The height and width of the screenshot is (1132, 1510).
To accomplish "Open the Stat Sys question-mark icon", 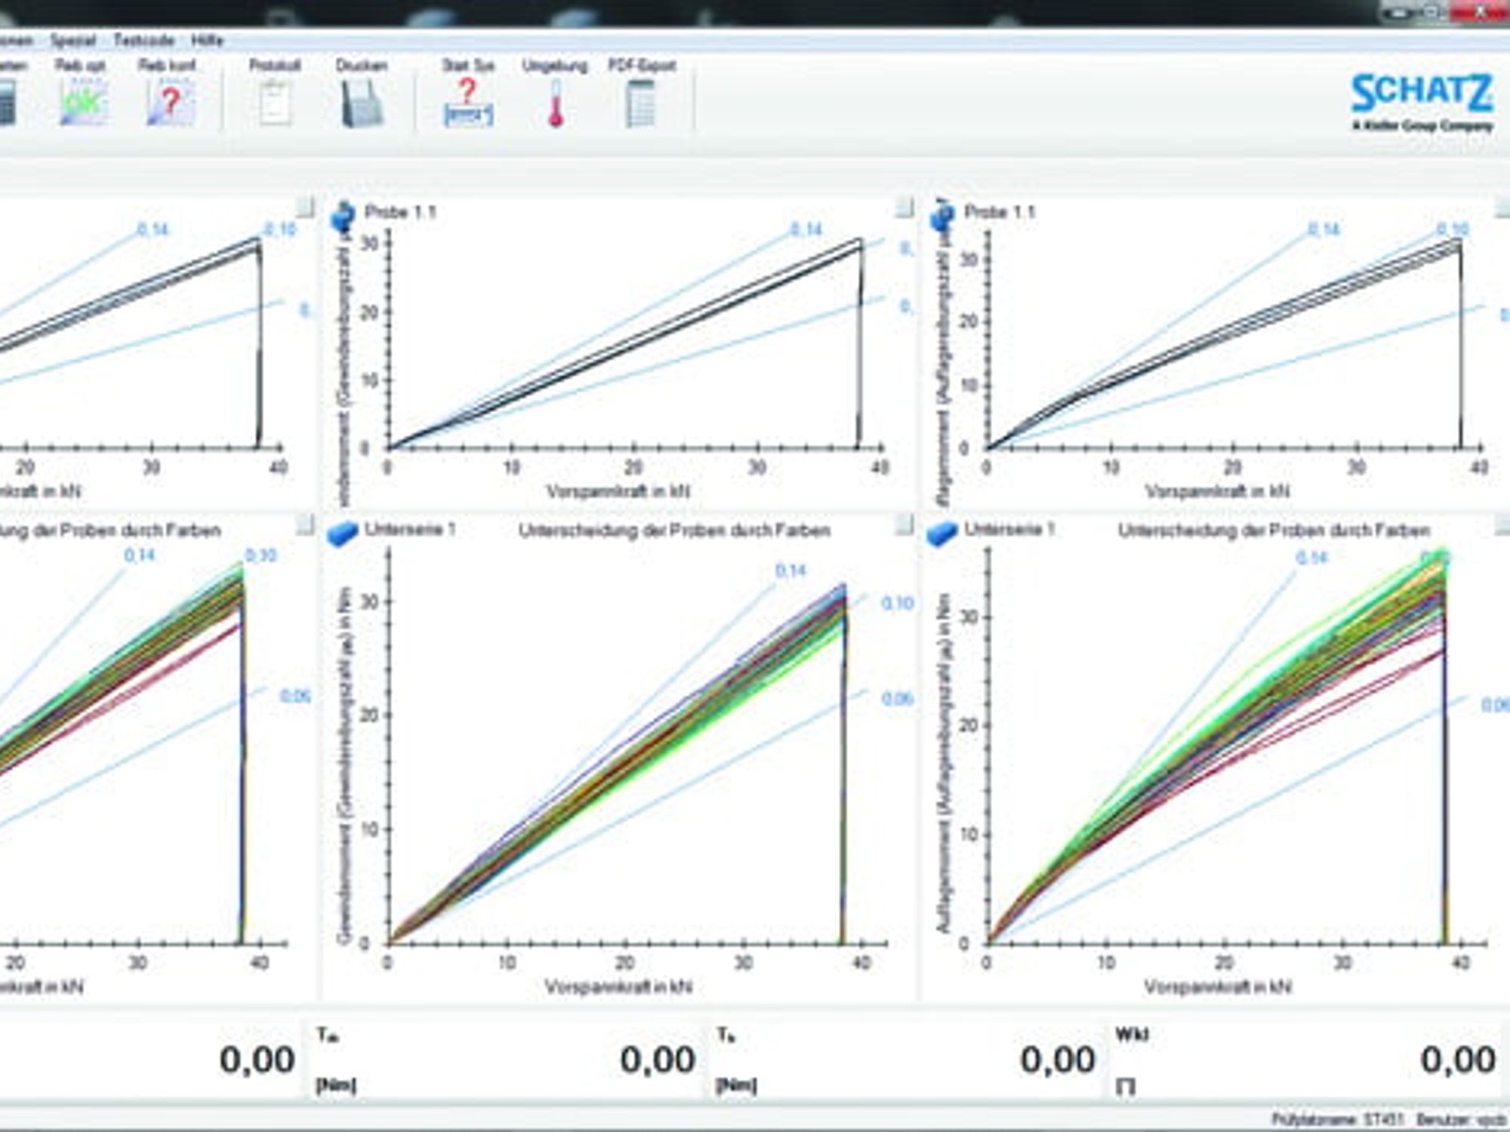I will (468, 103).
